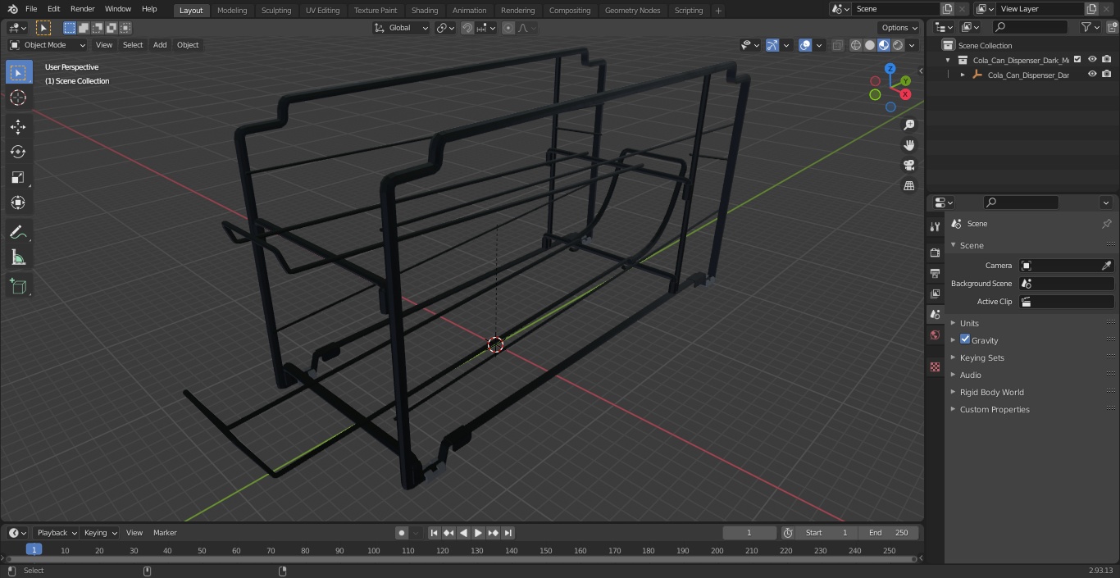The width and height of the screenshot is (1120, 578).
Task: Open the Render properties tab
Action: (935, 253)
